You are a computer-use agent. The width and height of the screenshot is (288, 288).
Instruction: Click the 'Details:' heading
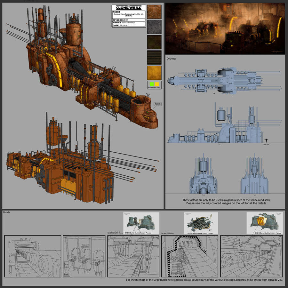point(7,212)
